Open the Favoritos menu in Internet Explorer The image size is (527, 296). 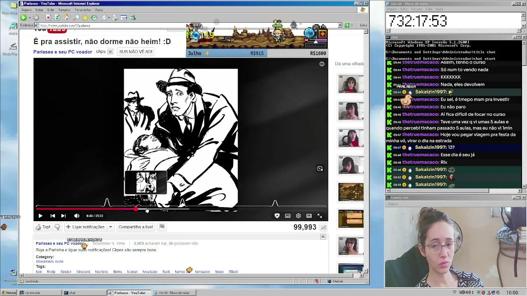click(65, 10)
